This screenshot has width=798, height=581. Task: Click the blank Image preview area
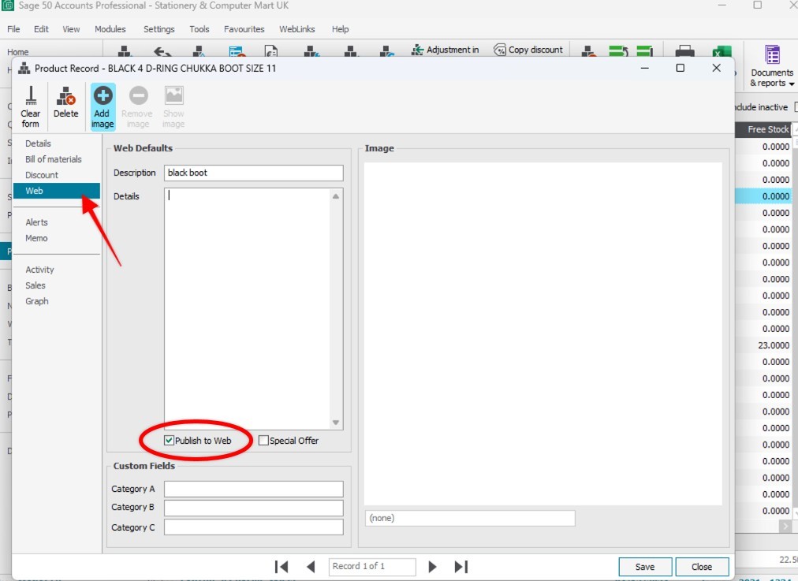pyautogui.click(x=543, y=333)
